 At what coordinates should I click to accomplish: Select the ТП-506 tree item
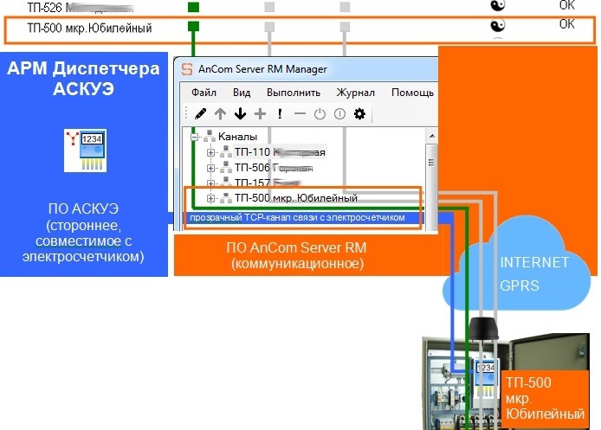tap(274, 168)
